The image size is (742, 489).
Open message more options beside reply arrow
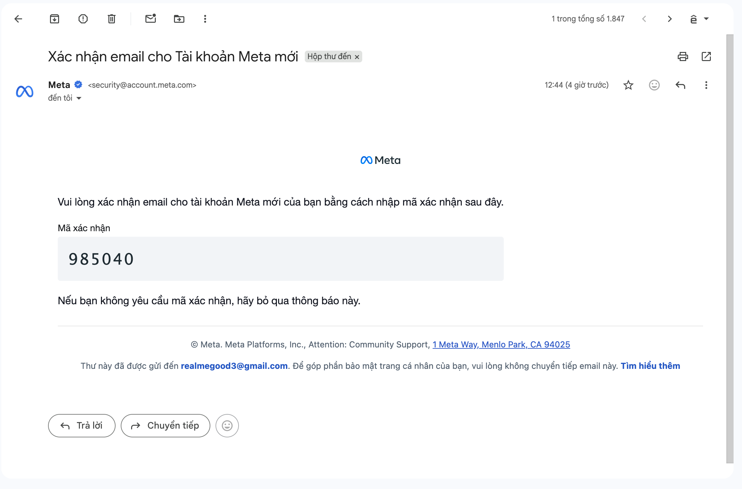point(706,85)
